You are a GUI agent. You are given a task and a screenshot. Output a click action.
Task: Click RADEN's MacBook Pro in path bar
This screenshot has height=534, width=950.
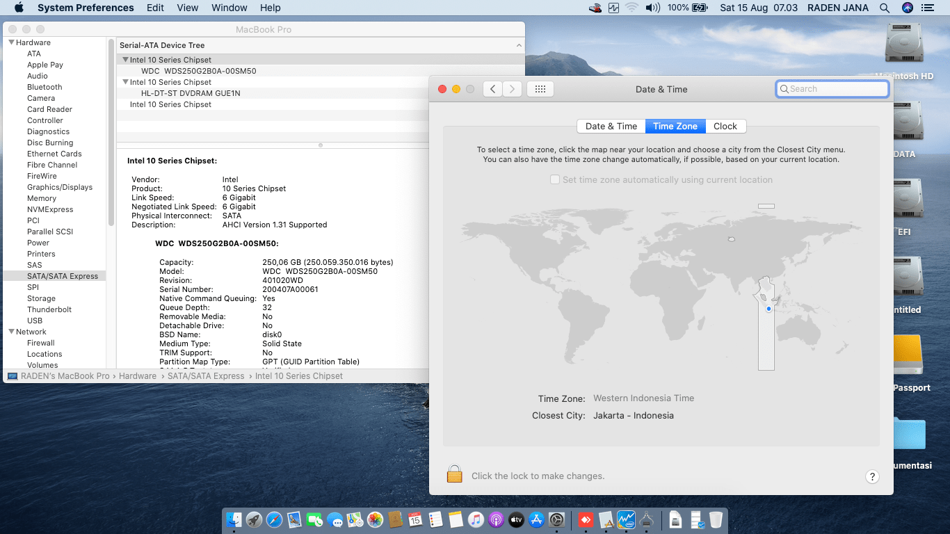coord(59,376)
